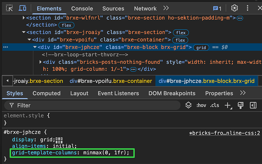Open the console messages badge showing 1

(217, 8)
